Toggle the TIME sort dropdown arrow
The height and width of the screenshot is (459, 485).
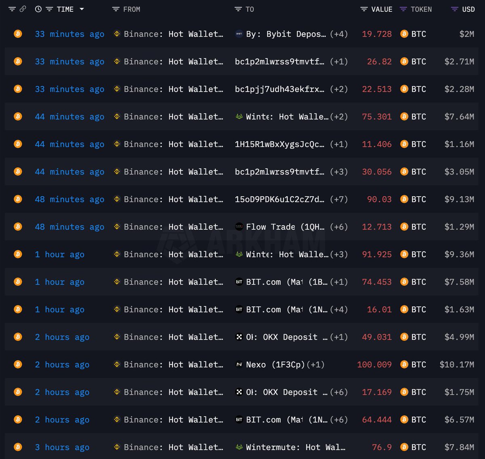point(82,9)
